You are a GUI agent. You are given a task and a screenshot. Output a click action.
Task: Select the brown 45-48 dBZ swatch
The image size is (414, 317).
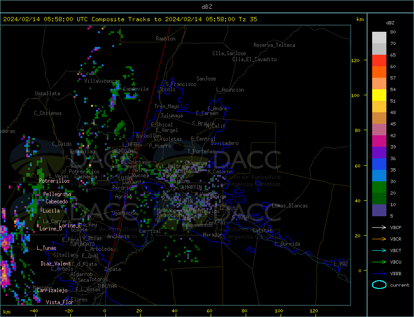pyautogui.click(x=379, y=118)
